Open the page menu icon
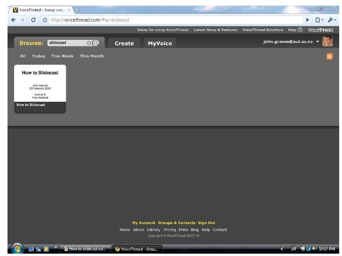 (x=319, y=20)
